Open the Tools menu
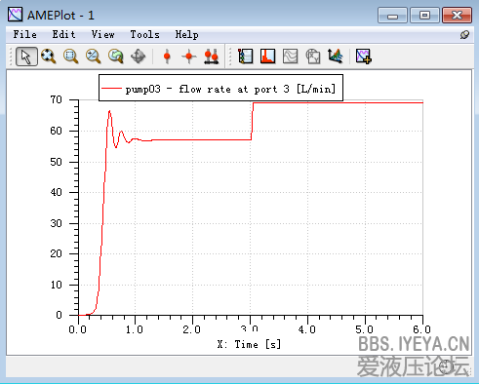Image resolution: width=479 pixels, height=384 pixels. pos(144,34)
